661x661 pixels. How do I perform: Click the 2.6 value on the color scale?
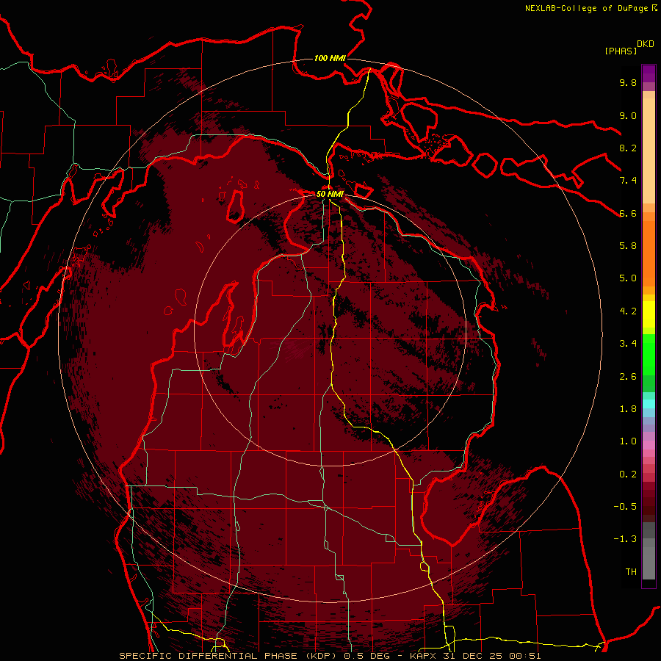(628, 377)
